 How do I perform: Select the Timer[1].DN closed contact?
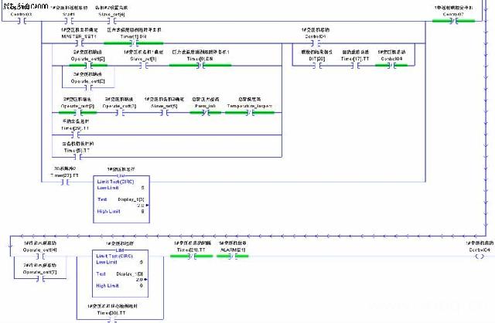[x=133, y=42]
